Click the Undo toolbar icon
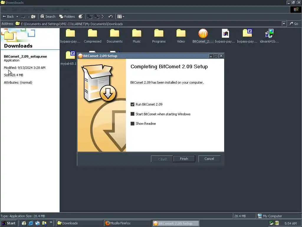 111,17
